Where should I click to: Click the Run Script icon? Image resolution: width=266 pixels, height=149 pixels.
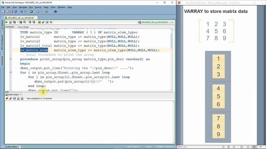[x=10, y=22]
